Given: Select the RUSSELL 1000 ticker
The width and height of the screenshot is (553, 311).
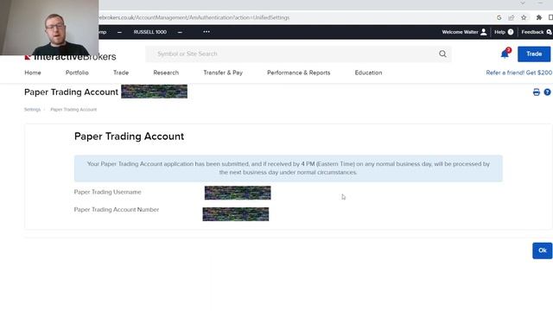Looking at the screenshot, I should tap(149, 32).
